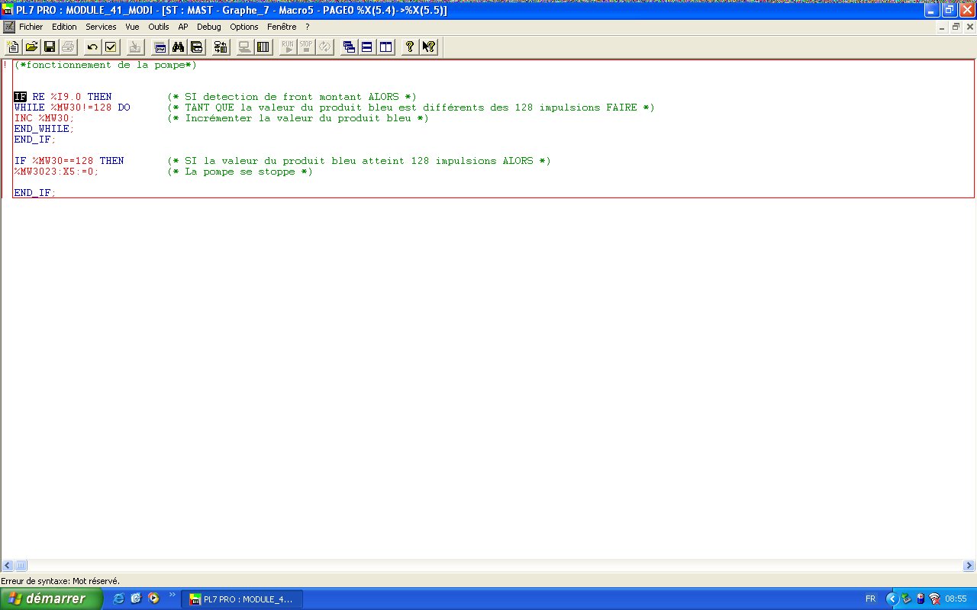Click the 08:55 system clock

click(956, 599)
